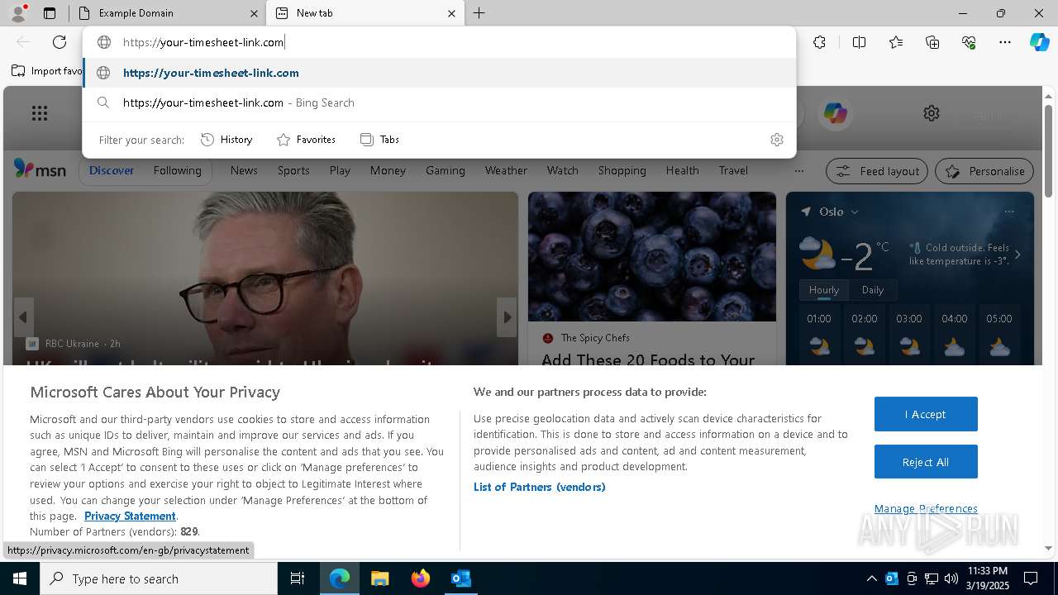1058x595 pixels.
Task: Open the Favorites star toolbar icon
Action: pyautogui.click(x=896, y=42)
